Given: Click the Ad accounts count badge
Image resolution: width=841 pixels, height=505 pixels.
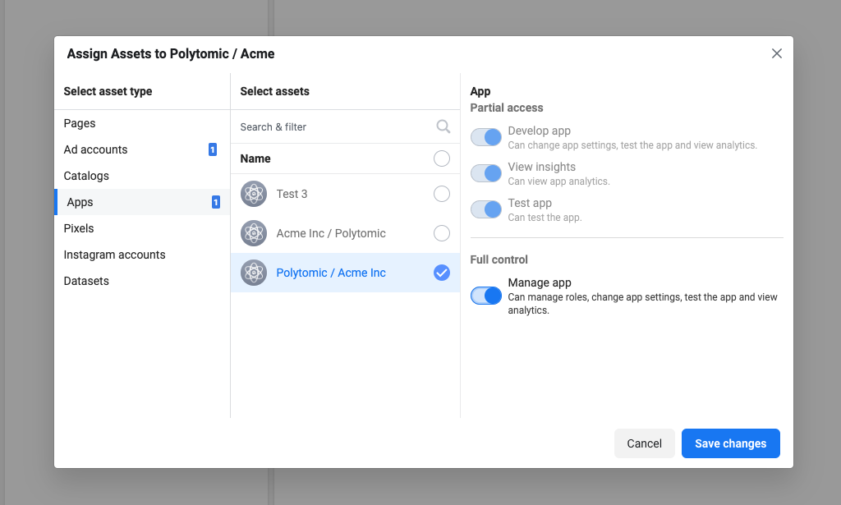Looking at the screenshot, I should [x=213, y=149].
